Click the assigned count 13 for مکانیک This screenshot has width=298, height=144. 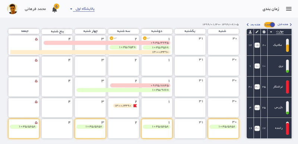(x=250, y=45)
